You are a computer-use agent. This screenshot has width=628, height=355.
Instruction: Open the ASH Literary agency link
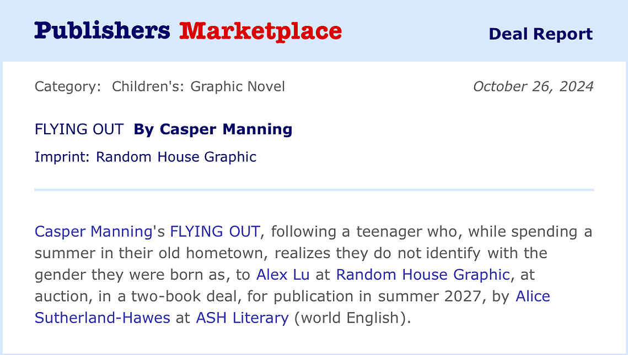(242, 318)
